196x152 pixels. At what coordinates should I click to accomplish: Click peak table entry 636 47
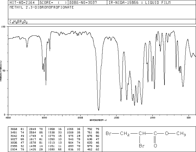pyautogui.click(x=93, y=139)
